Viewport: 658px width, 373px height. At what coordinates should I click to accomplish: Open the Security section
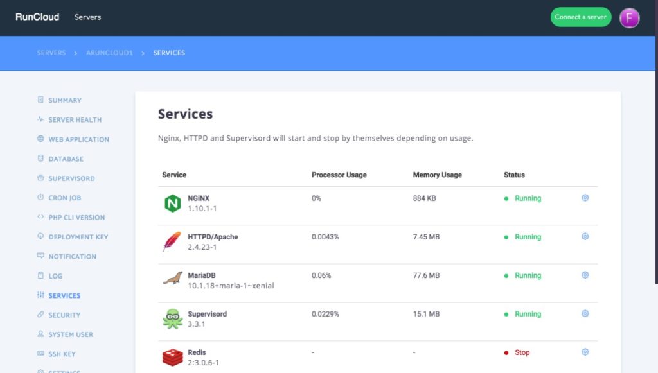(64, 315)
